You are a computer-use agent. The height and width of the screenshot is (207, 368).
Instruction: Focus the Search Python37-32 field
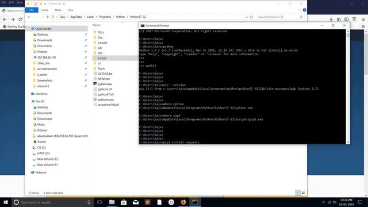[277, 17]
